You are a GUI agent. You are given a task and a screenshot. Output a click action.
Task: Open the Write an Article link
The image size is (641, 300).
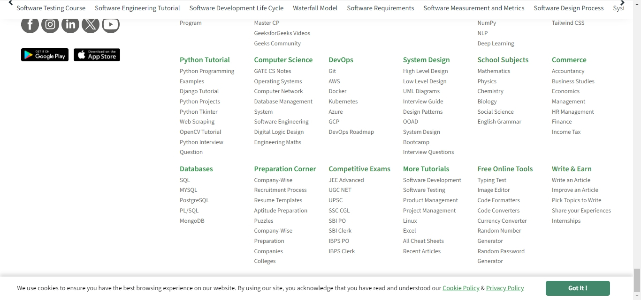click(x=571, y=180)
